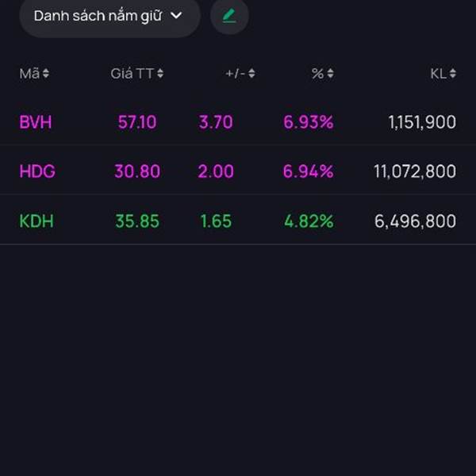Sort by Mã column arrows
The image size is (476, 476).
45,74
